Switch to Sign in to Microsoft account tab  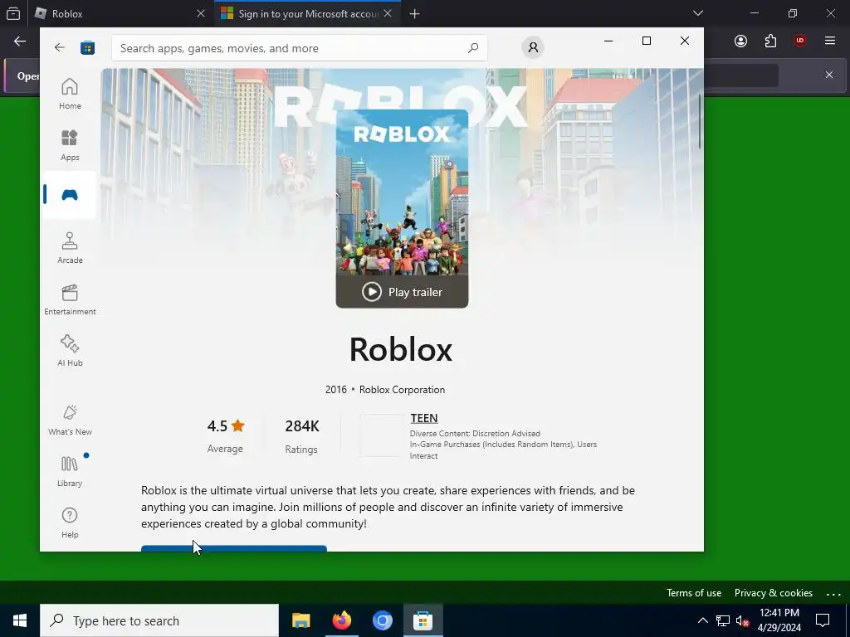(x=309, y=13)
